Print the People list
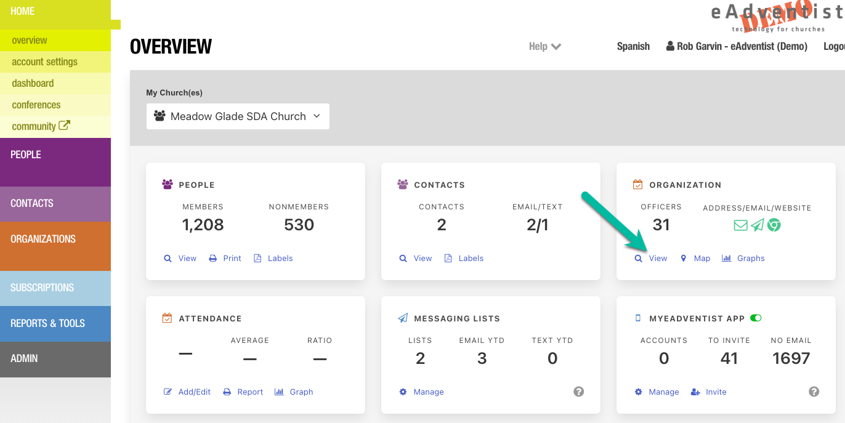Viewport: 845px width, 423px height. [225, 259]
